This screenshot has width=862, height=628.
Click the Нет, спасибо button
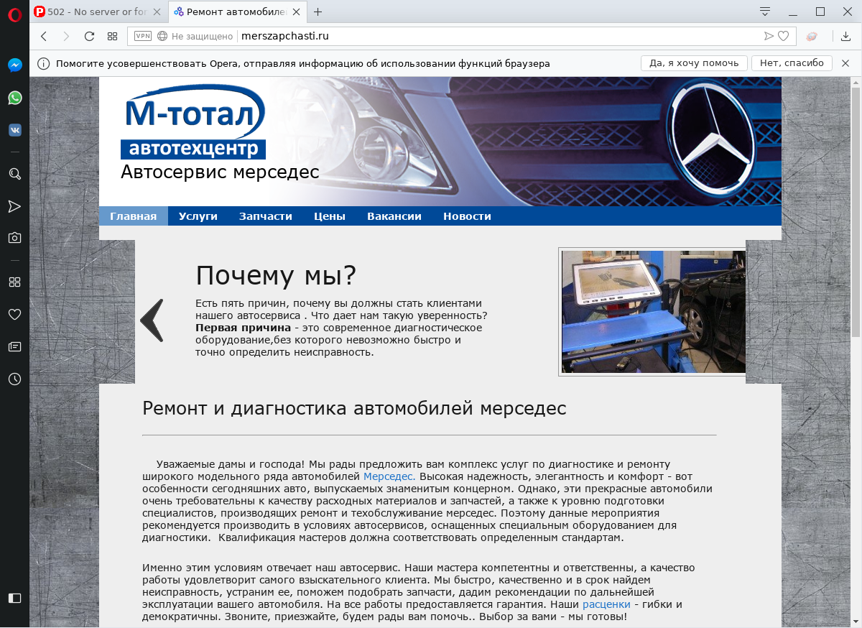click(x=792, y=63)
